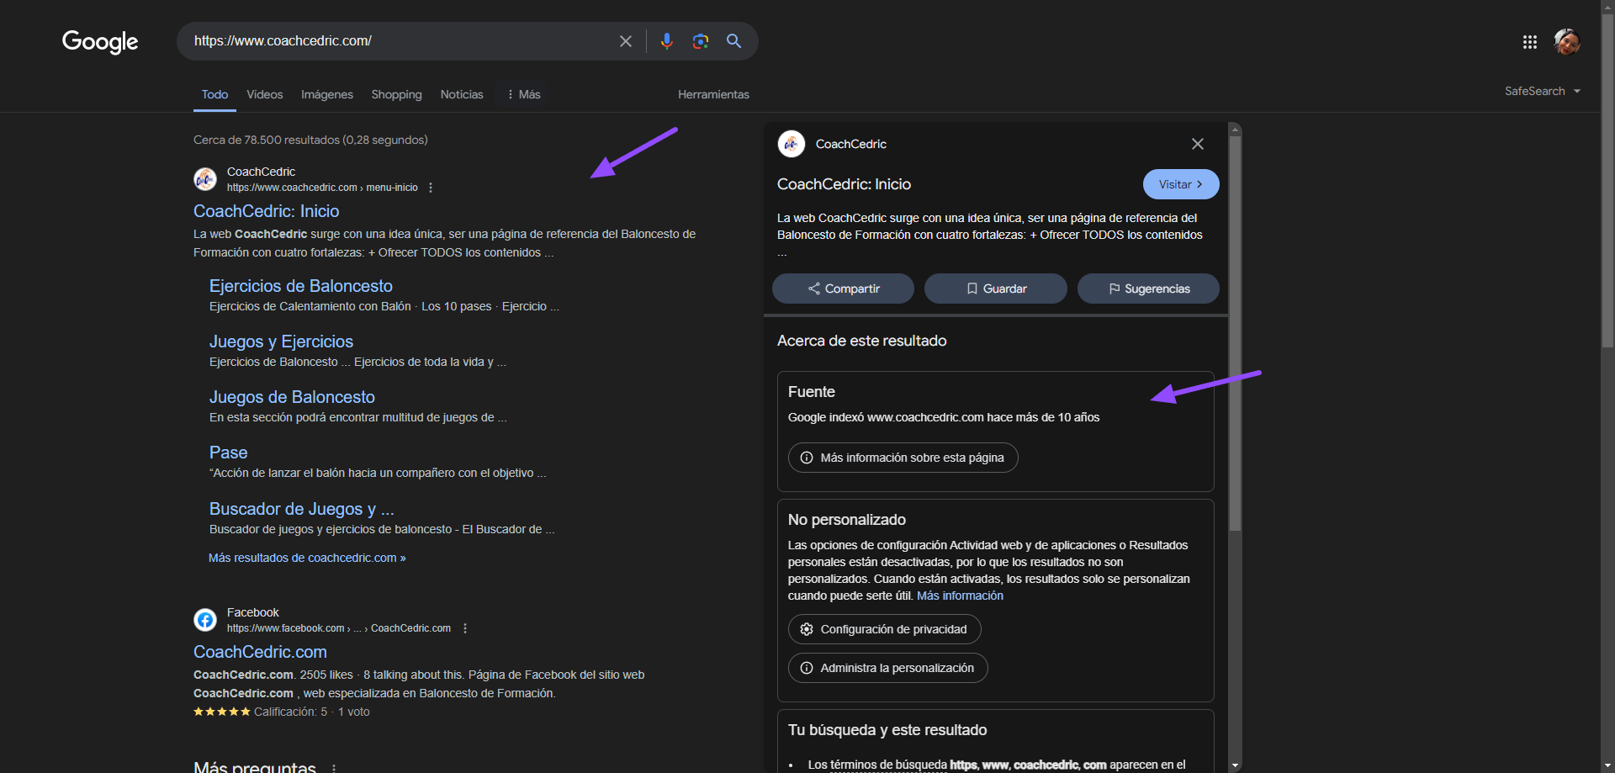
Task: Click the Más información link in No personalizado
Action: [960, 596]
